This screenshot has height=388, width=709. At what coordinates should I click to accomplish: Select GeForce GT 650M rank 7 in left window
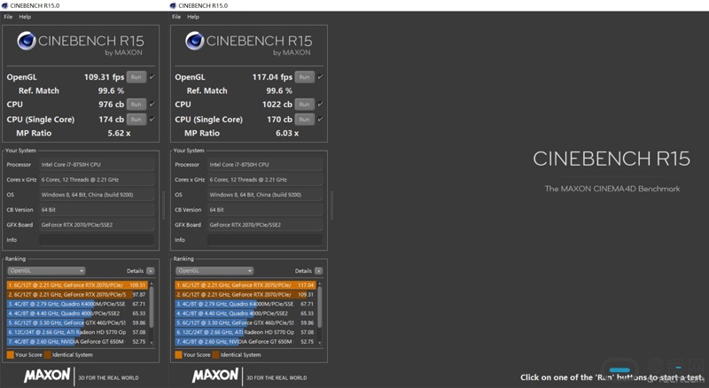pyautogui.click(x=77, y=342)
